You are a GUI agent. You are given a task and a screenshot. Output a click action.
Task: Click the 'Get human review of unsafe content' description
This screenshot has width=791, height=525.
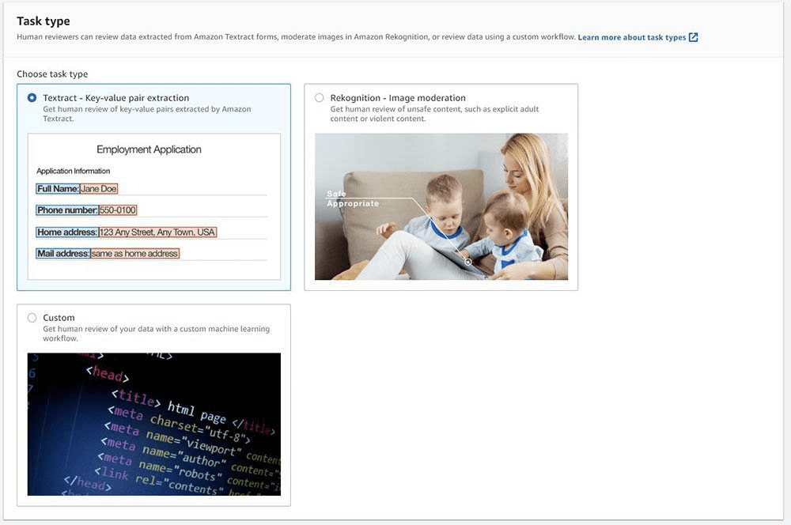[x=434, y=114]
